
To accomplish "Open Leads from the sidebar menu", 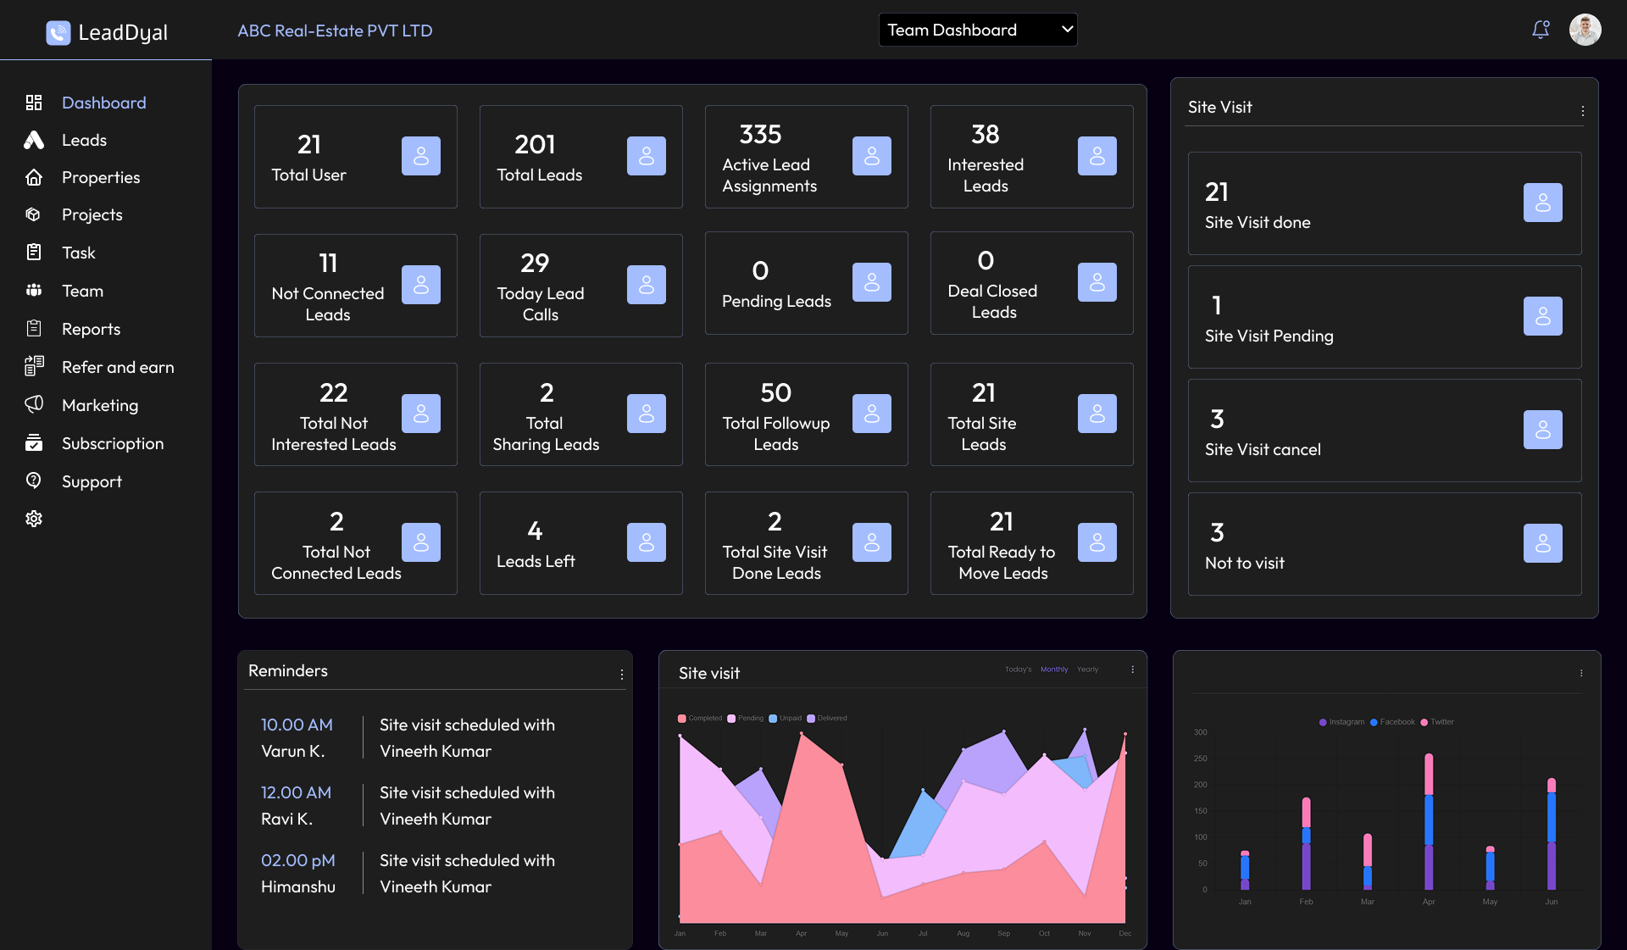I will (84, 140).
